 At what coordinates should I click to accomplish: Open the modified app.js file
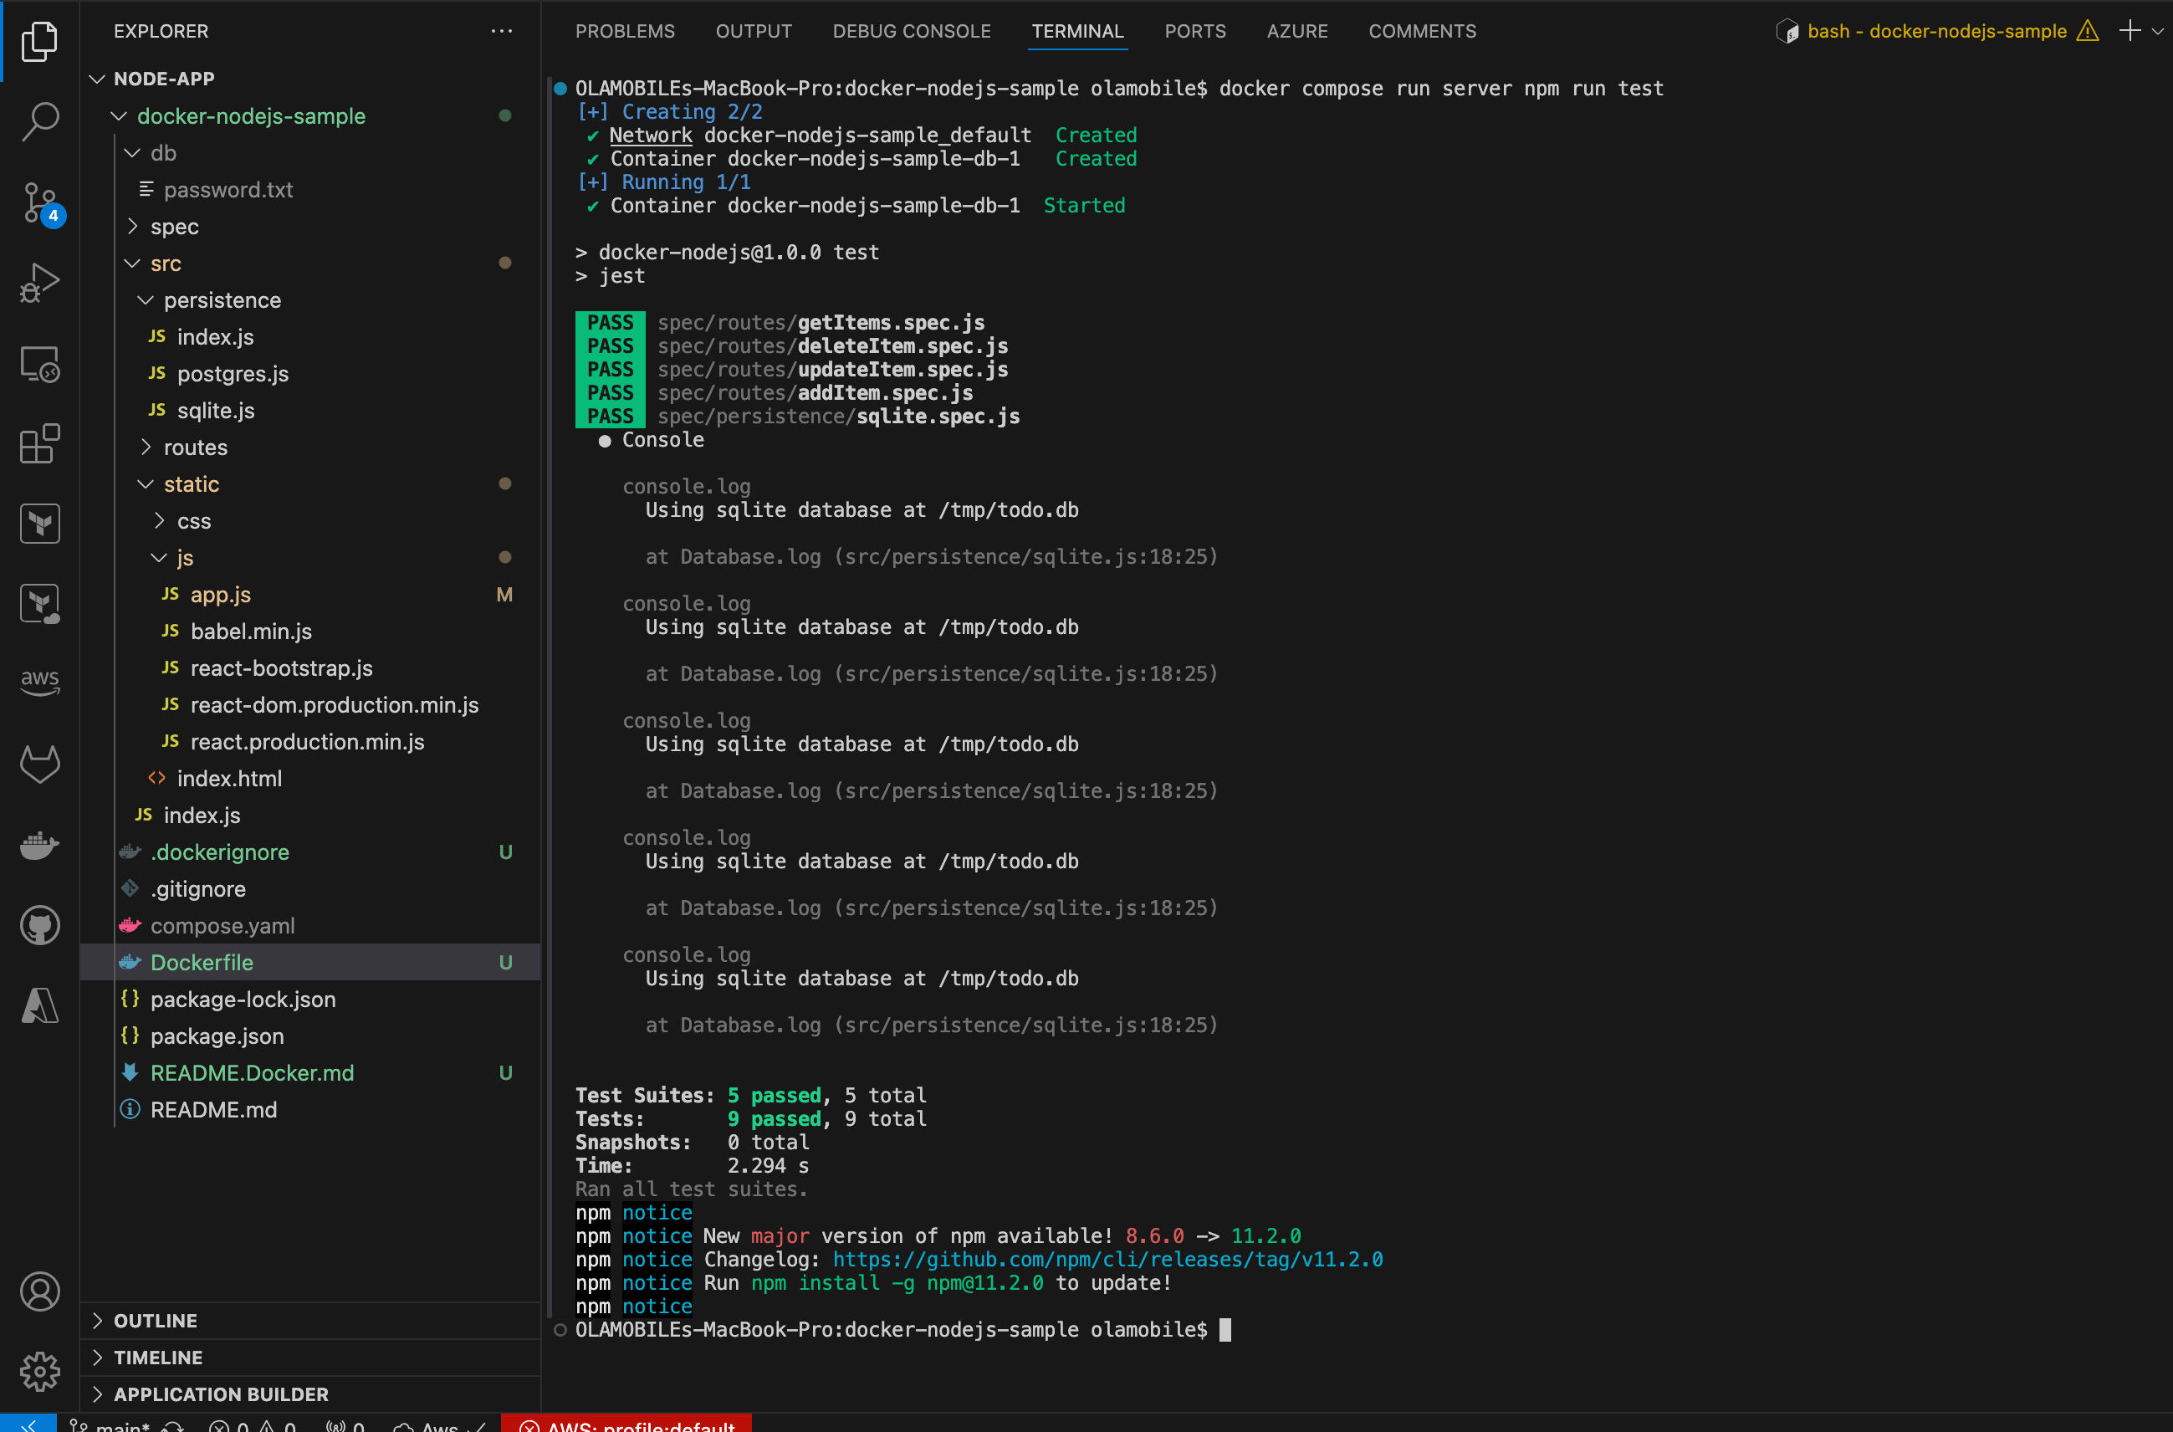(310, 595)
